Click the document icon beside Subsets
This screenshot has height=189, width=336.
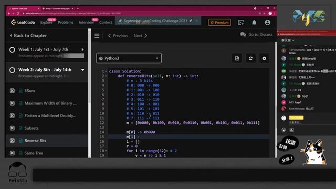point(20,128)
